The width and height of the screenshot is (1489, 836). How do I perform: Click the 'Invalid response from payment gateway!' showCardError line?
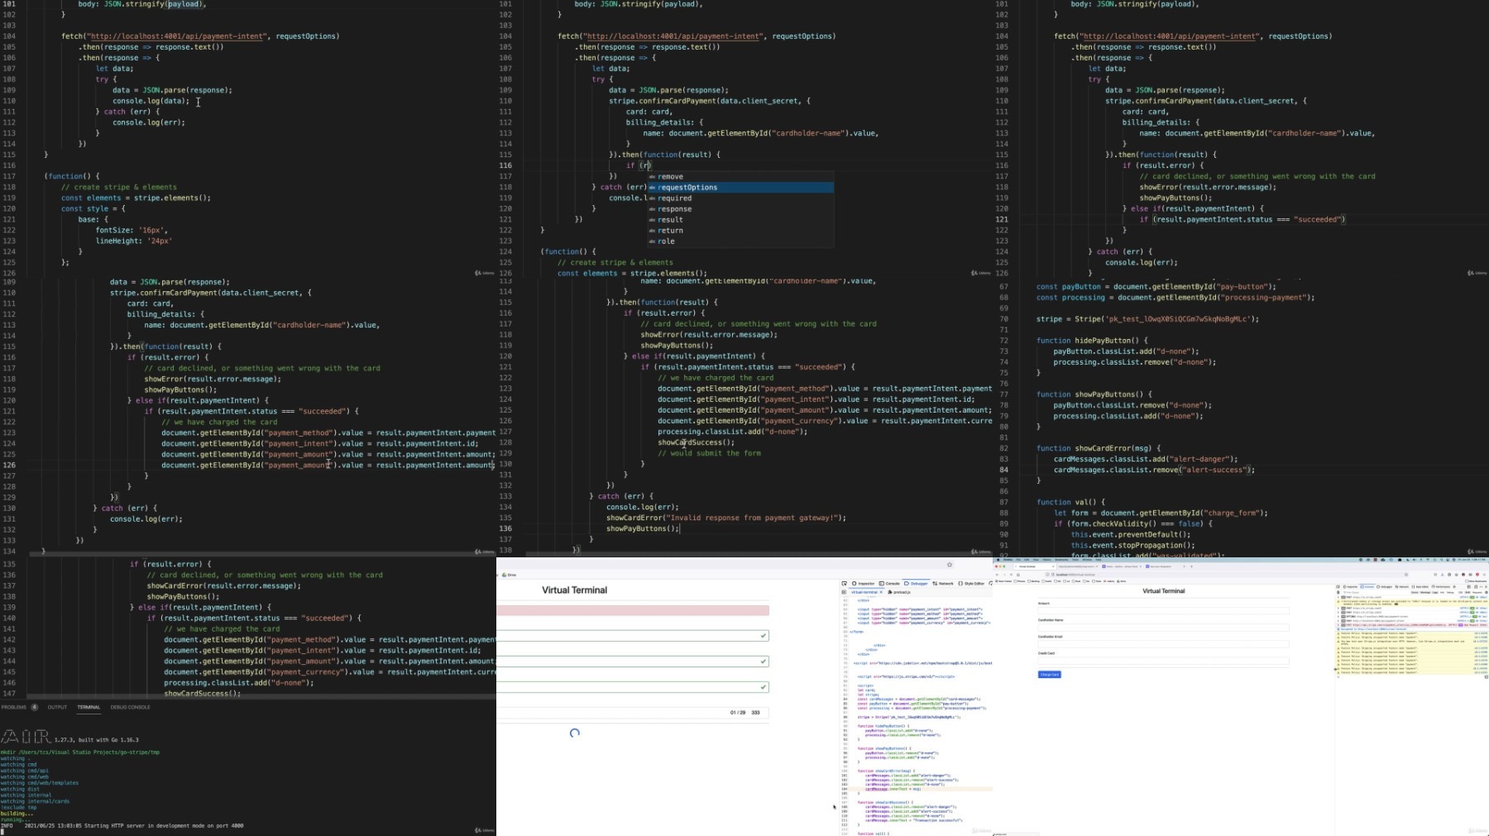[x=726, y=518]
